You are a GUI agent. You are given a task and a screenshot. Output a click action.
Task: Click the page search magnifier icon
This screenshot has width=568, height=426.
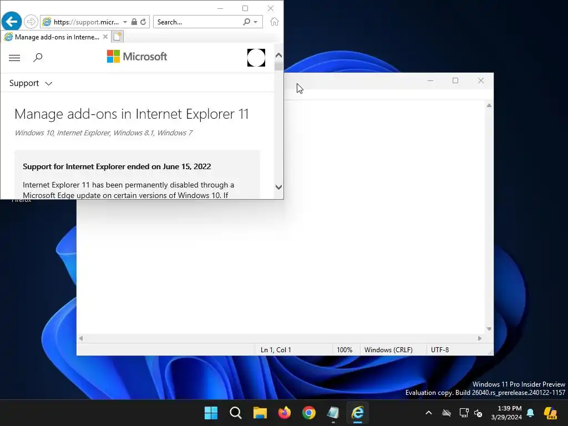[x=38, y=57]
